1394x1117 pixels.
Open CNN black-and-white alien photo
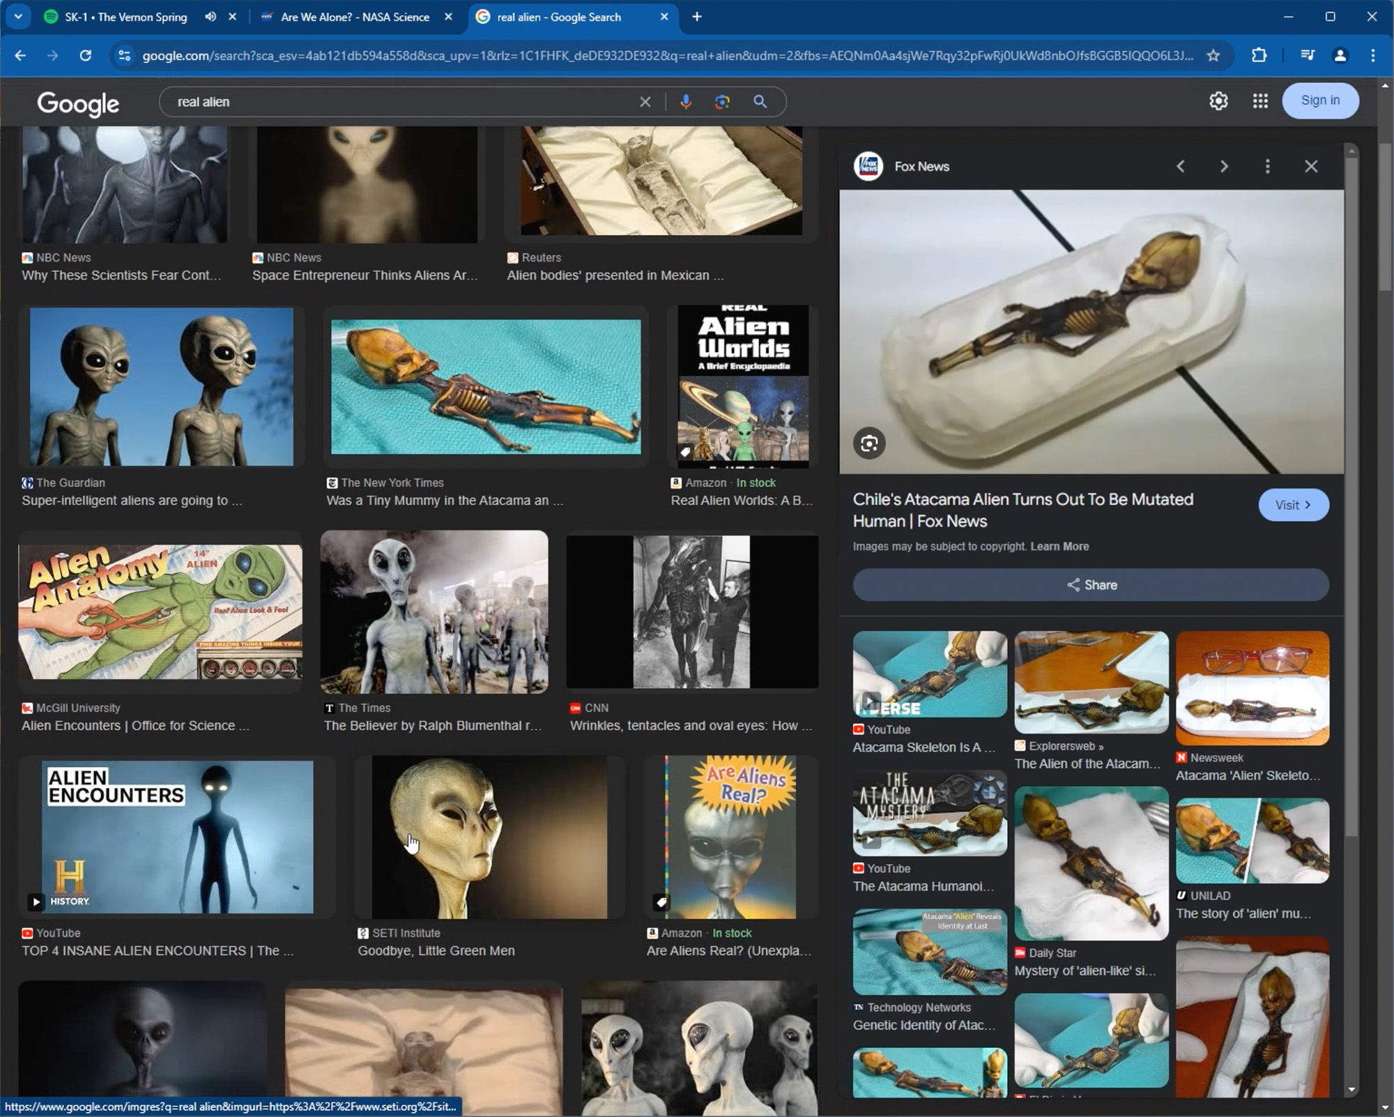pos(692,611)
